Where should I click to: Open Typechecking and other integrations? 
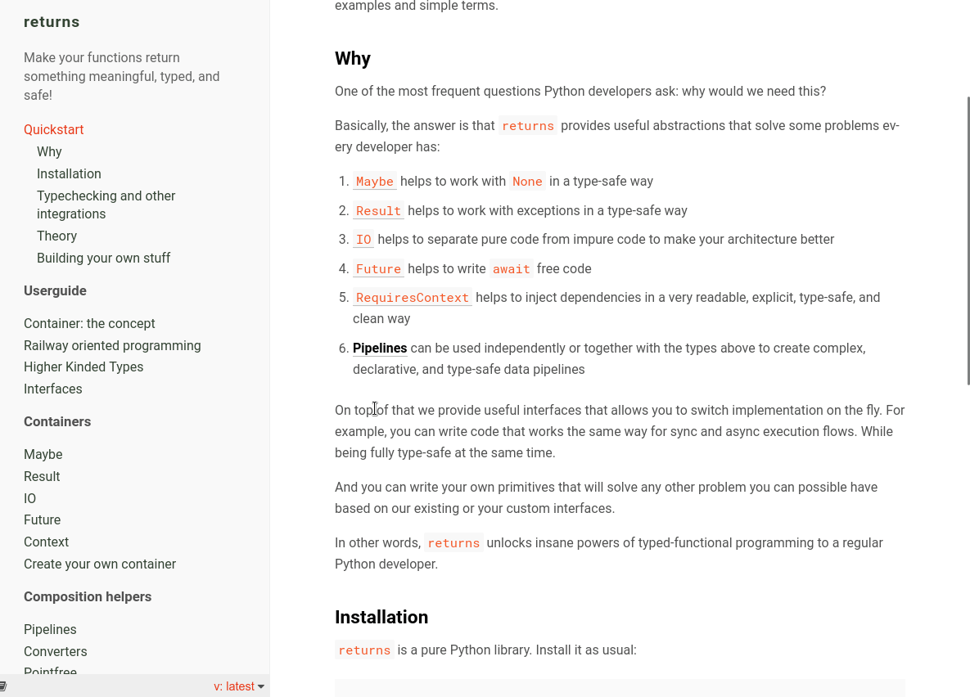pos(106,205)
